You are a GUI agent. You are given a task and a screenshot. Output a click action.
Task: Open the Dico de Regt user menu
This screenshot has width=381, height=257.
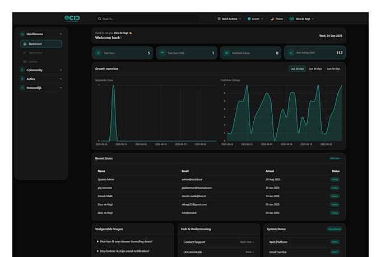[301, 18]
